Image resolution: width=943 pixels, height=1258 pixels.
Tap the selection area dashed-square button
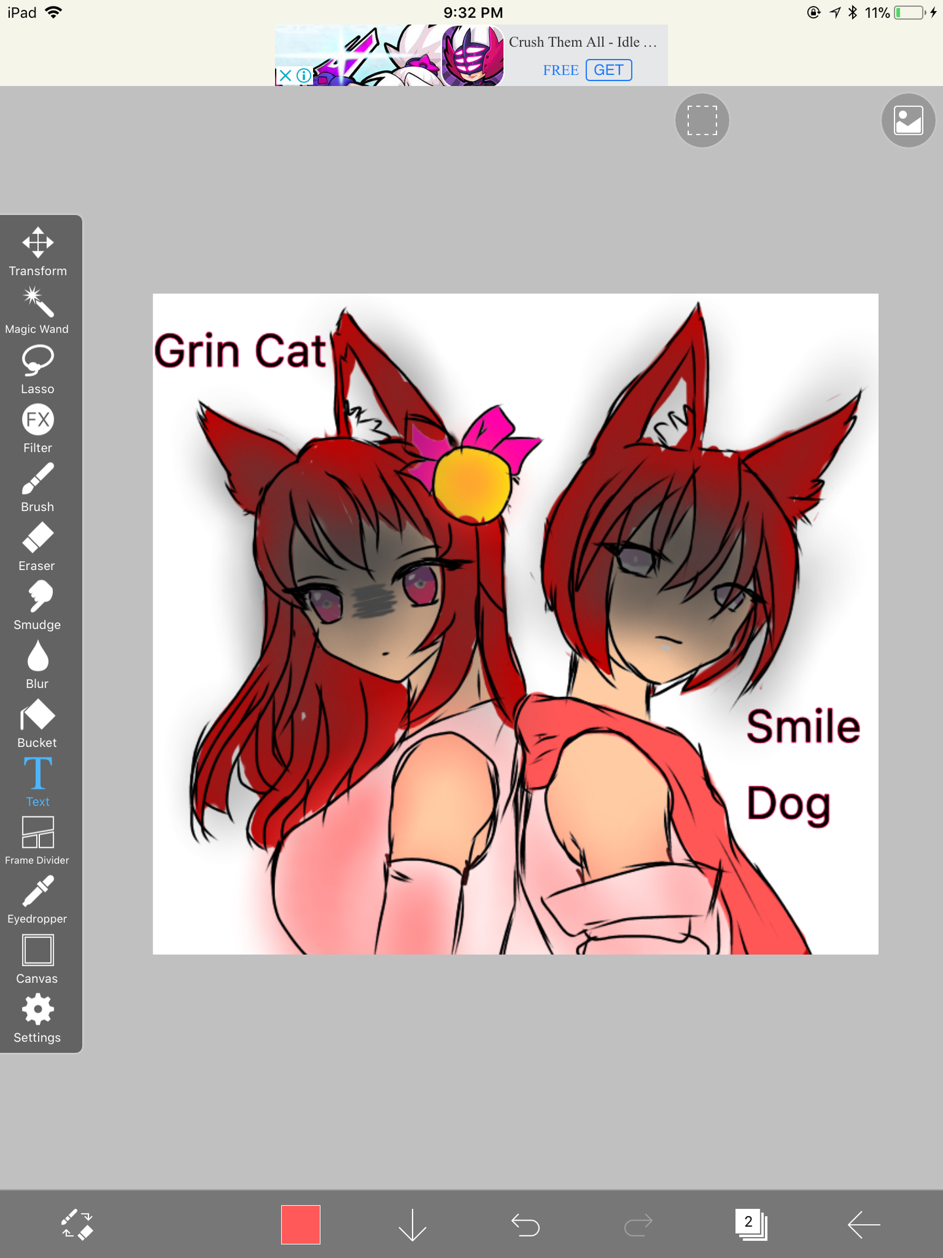702,121
